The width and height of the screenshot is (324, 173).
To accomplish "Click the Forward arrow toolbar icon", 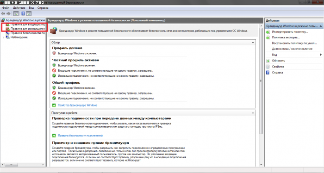I will click(x=8, y=13).
